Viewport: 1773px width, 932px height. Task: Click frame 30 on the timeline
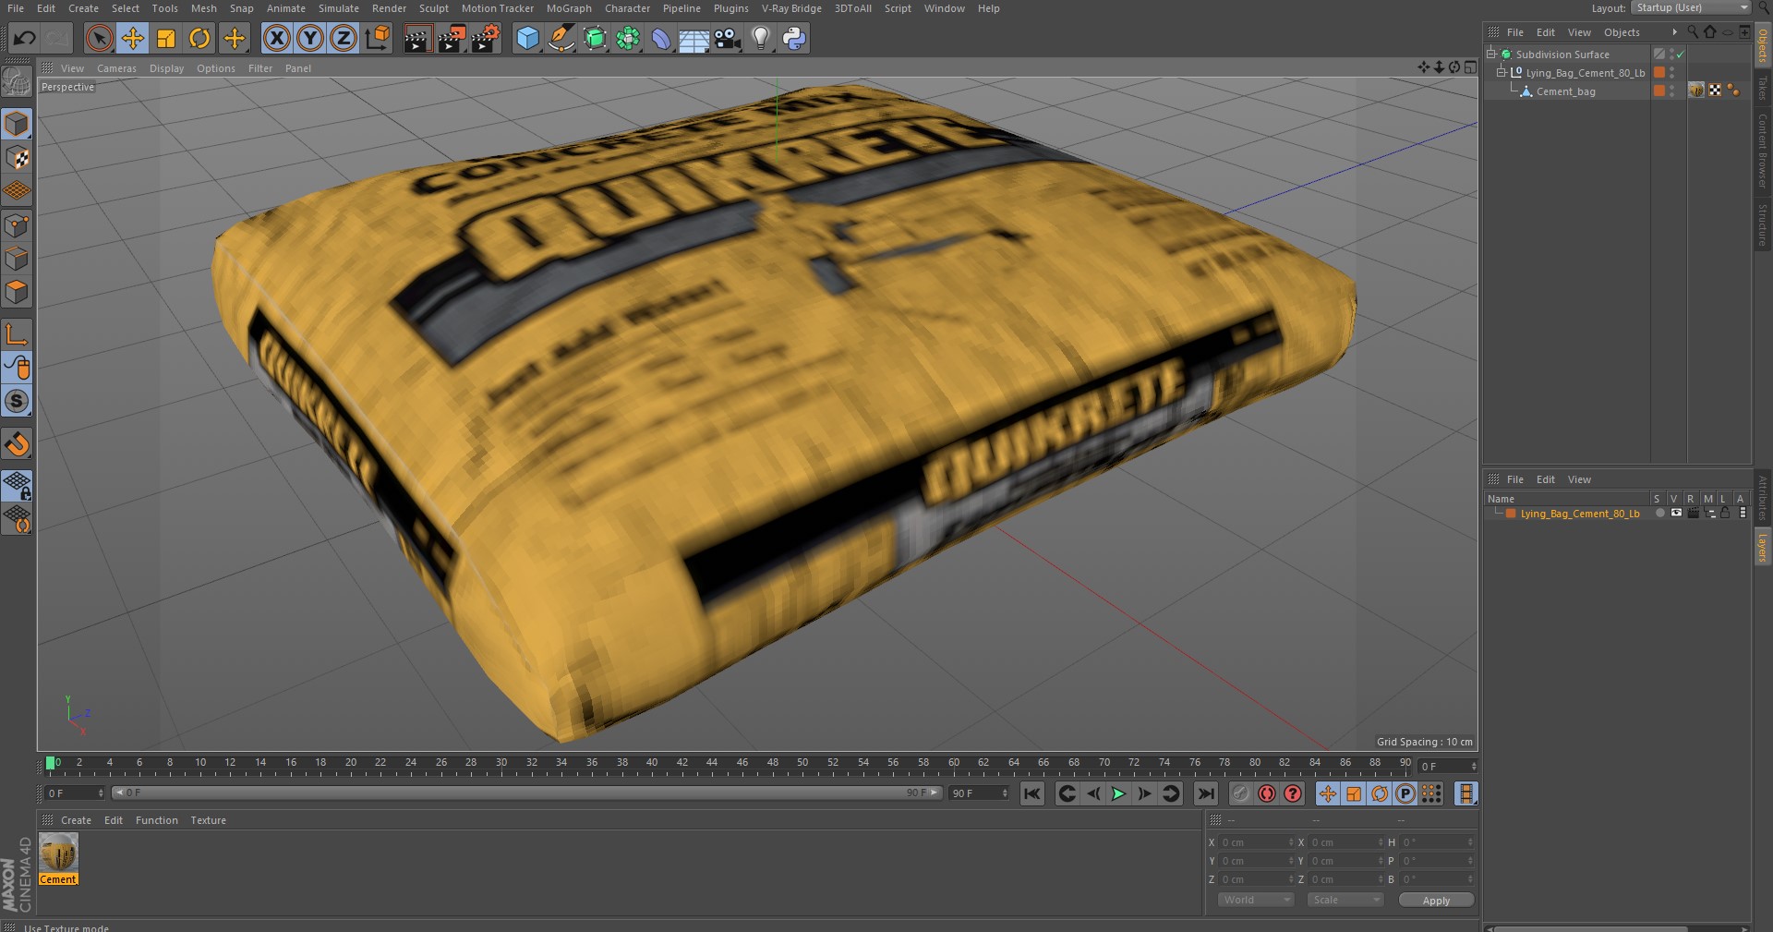pos(501,765)
